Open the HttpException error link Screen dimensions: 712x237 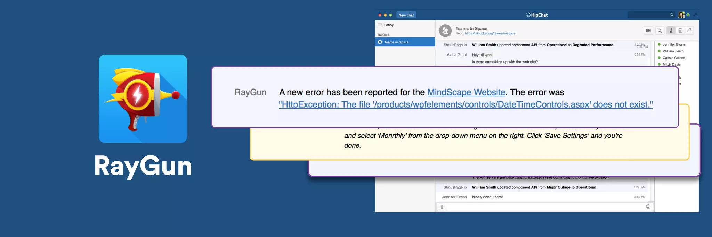pos(466,104)
